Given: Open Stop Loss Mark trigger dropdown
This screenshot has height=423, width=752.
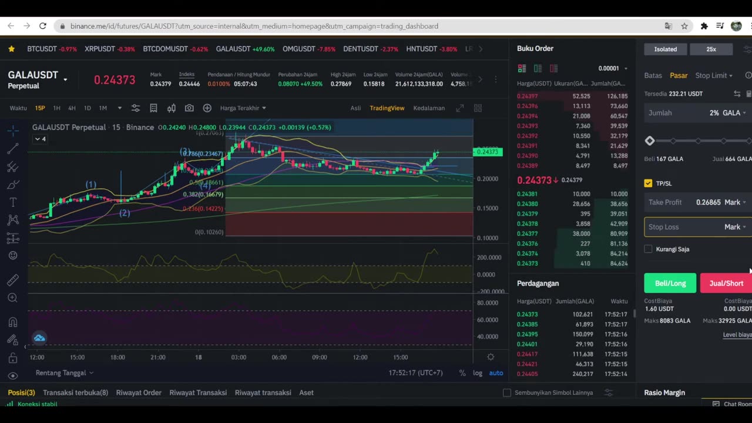Looking at the screenshot, I should click(x=736, y=227).
